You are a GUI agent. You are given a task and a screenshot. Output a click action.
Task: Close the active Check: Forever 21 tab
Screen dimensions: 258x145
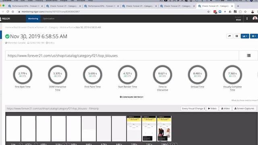pos(232,6)
